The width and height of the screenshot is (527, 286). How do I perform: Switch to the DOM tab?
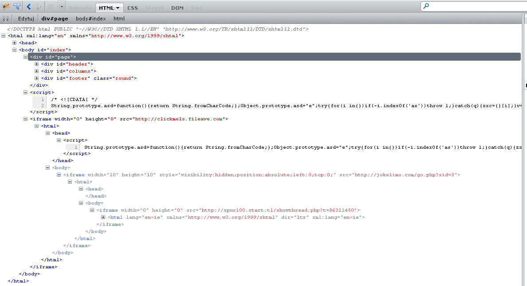pyautogui.click(x=177, y=8)
